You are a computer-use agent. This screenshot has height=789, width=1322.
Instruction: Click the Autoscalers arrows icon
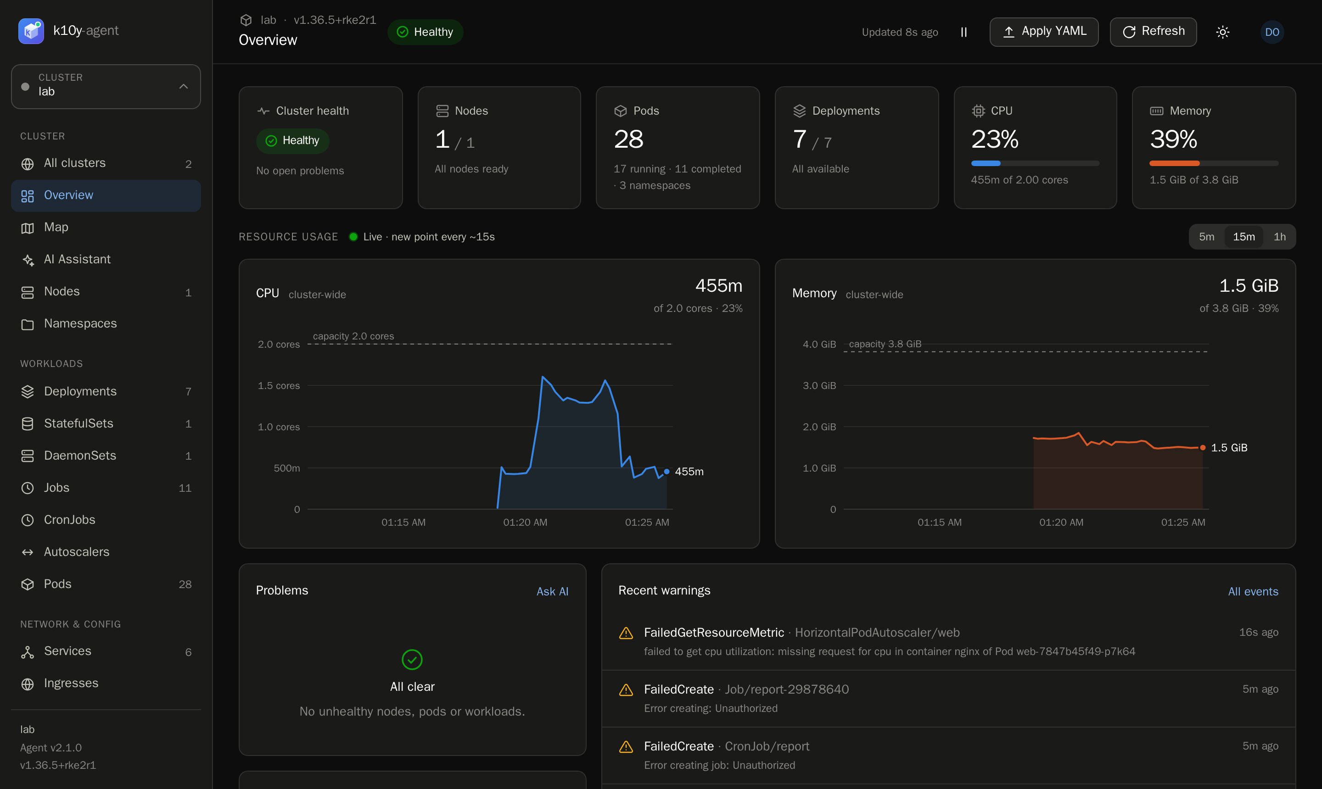[28, 552]
